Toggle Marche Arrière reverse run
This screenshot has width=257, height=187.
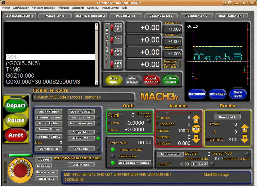coord(81,123)
